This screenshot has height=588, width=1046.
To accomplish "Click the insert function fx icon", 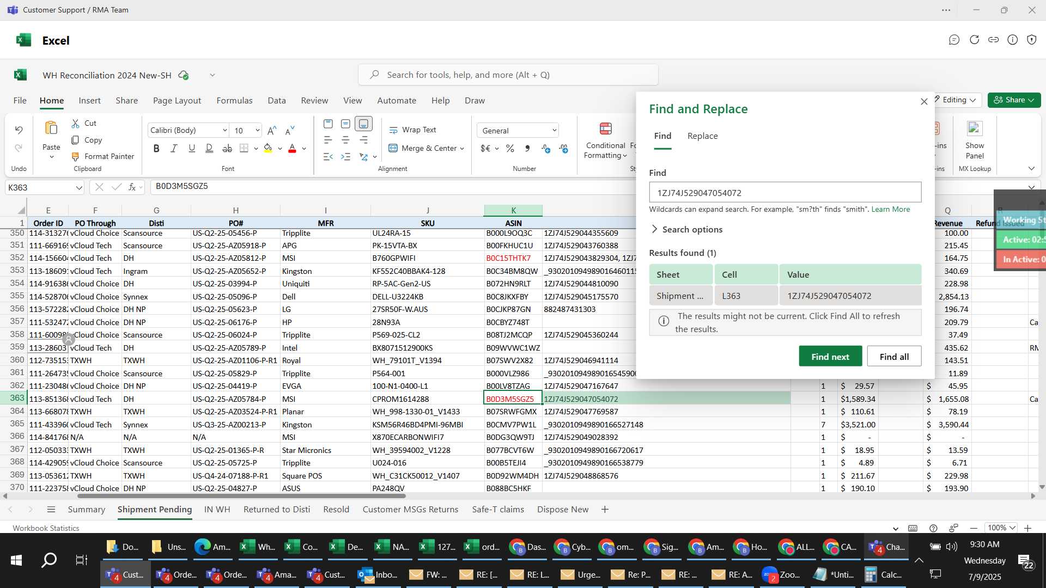I will 132,187.
